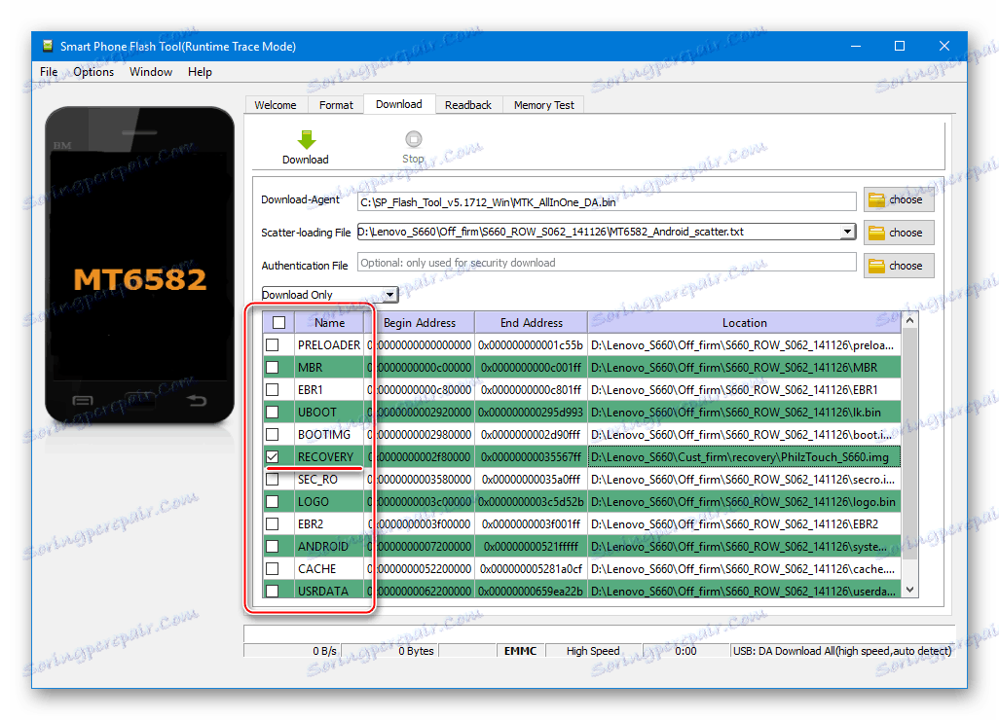Enable the ANDROID partition checkbox

(x=273, y=546)
